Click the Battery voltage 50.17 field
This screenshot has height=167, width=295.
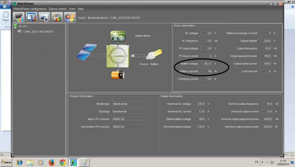[x=206, y=64]
